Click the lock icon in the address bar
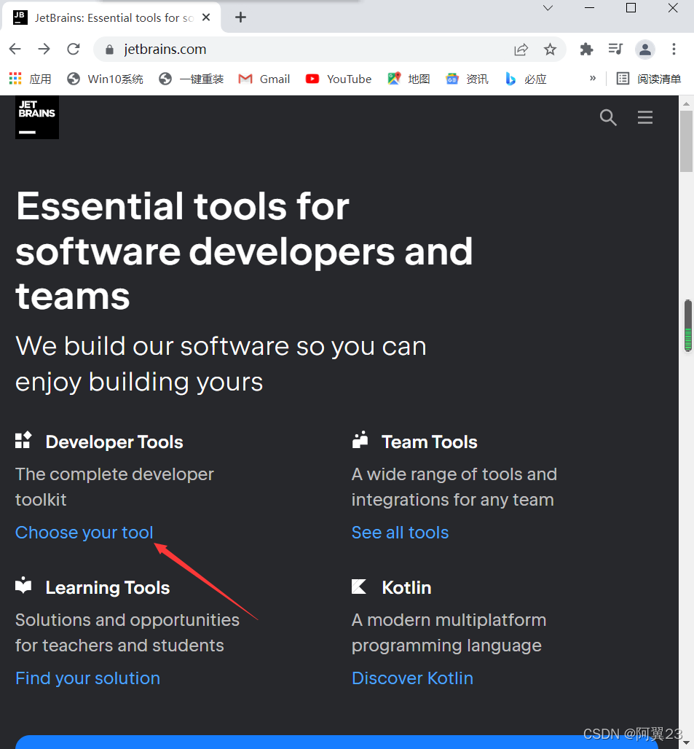This screenshot has height=749, width=694. click(x=109, y=50)
